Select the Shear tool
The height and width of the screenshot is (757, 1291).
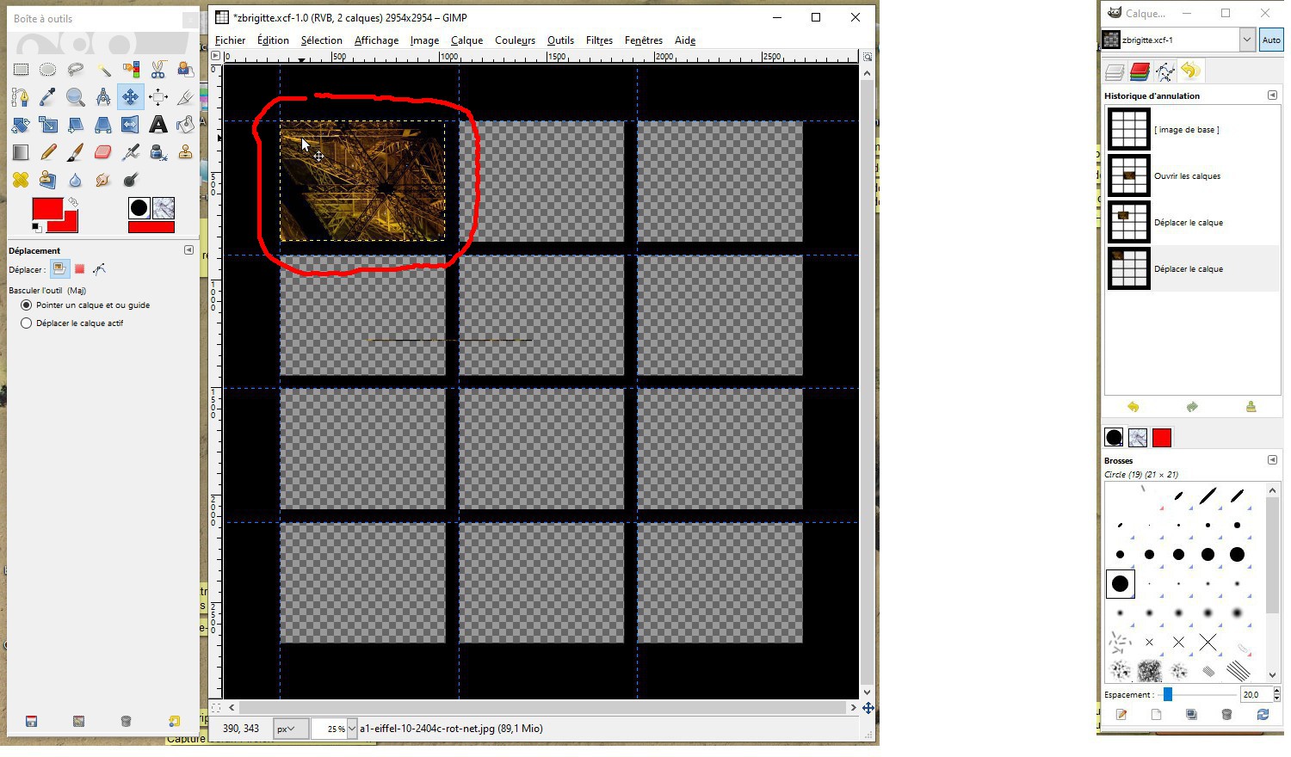[76, 125]
